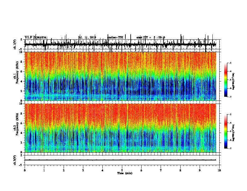Click the 'ch.3(V)' axis label
Viewport: 247px width, 191px height.
[x=15, y=160]
